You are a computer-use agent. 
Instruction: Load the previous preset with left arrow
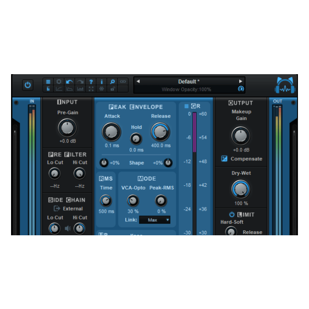coord(138,81)
